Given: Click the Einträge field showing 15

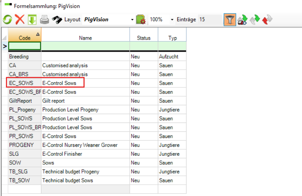Looking at the screenshot, I should 210,19.
